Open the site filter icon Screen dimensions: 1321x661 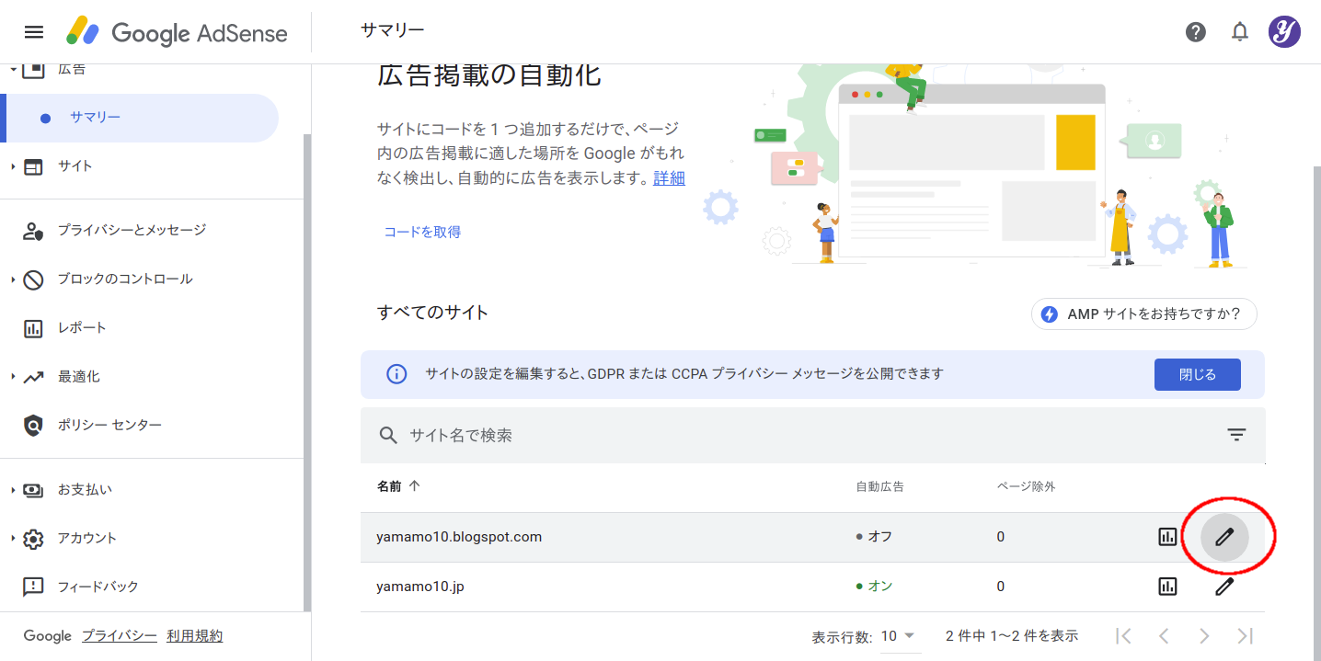1236,435
